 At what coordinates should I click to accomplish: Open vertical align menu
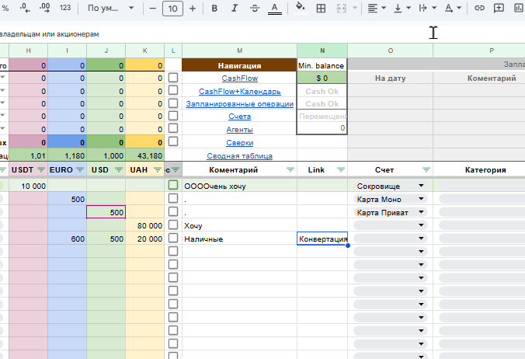pyautogui.click(x=402, y=8)
